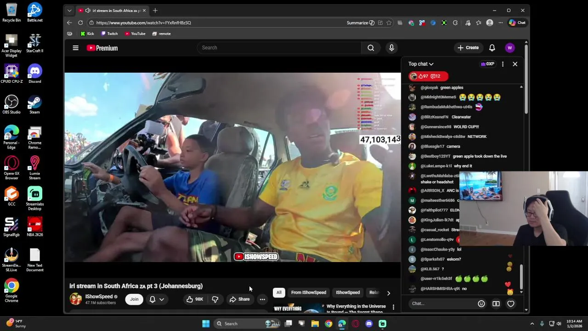588x331 pixels.
Task: Select the From IShowSpeed chip
Action: point(309,292)
